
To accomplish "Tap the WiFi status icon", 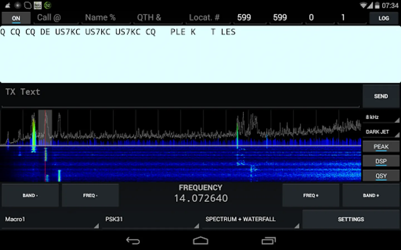I will click(x=363, y=6).
